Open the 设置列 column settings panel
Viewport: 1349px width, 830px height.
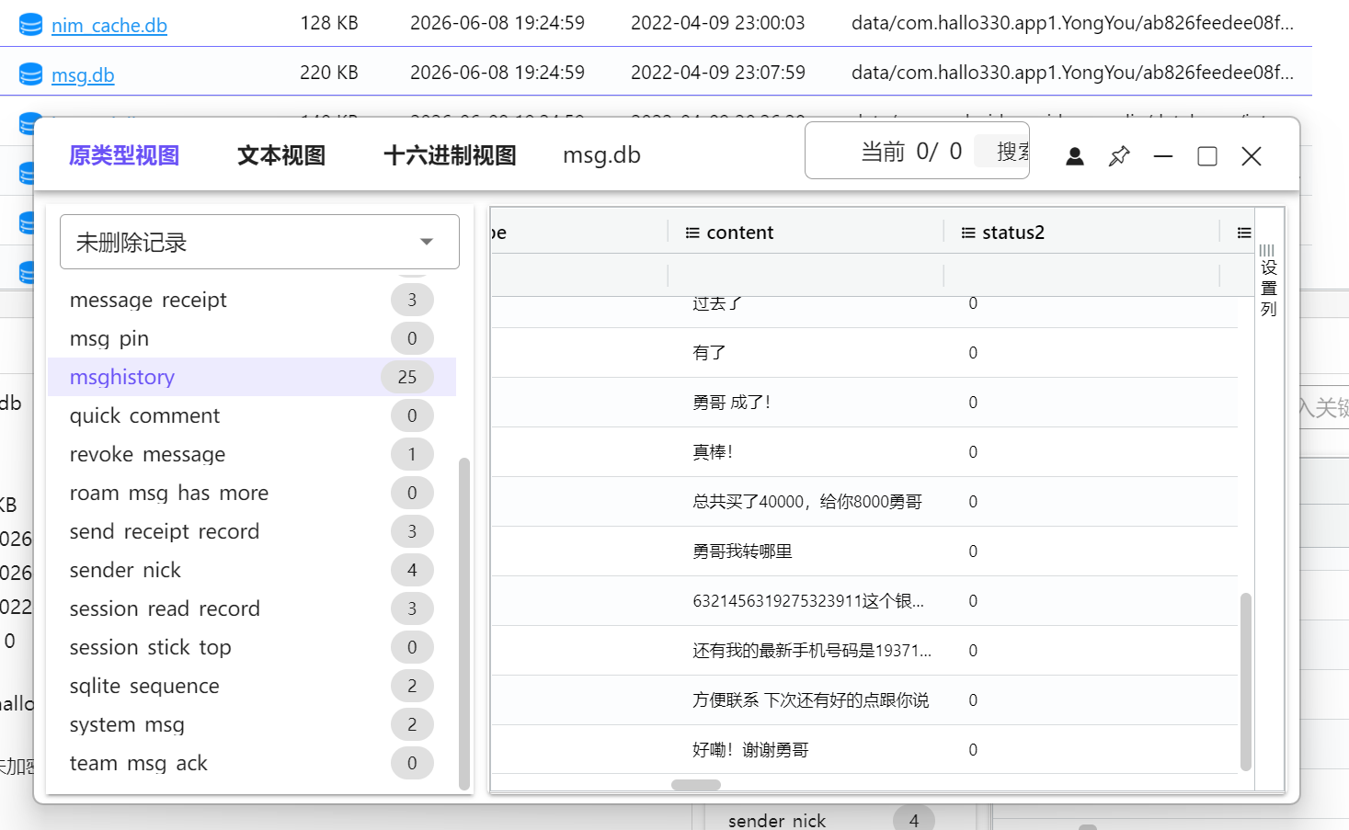coord(1268,280)
